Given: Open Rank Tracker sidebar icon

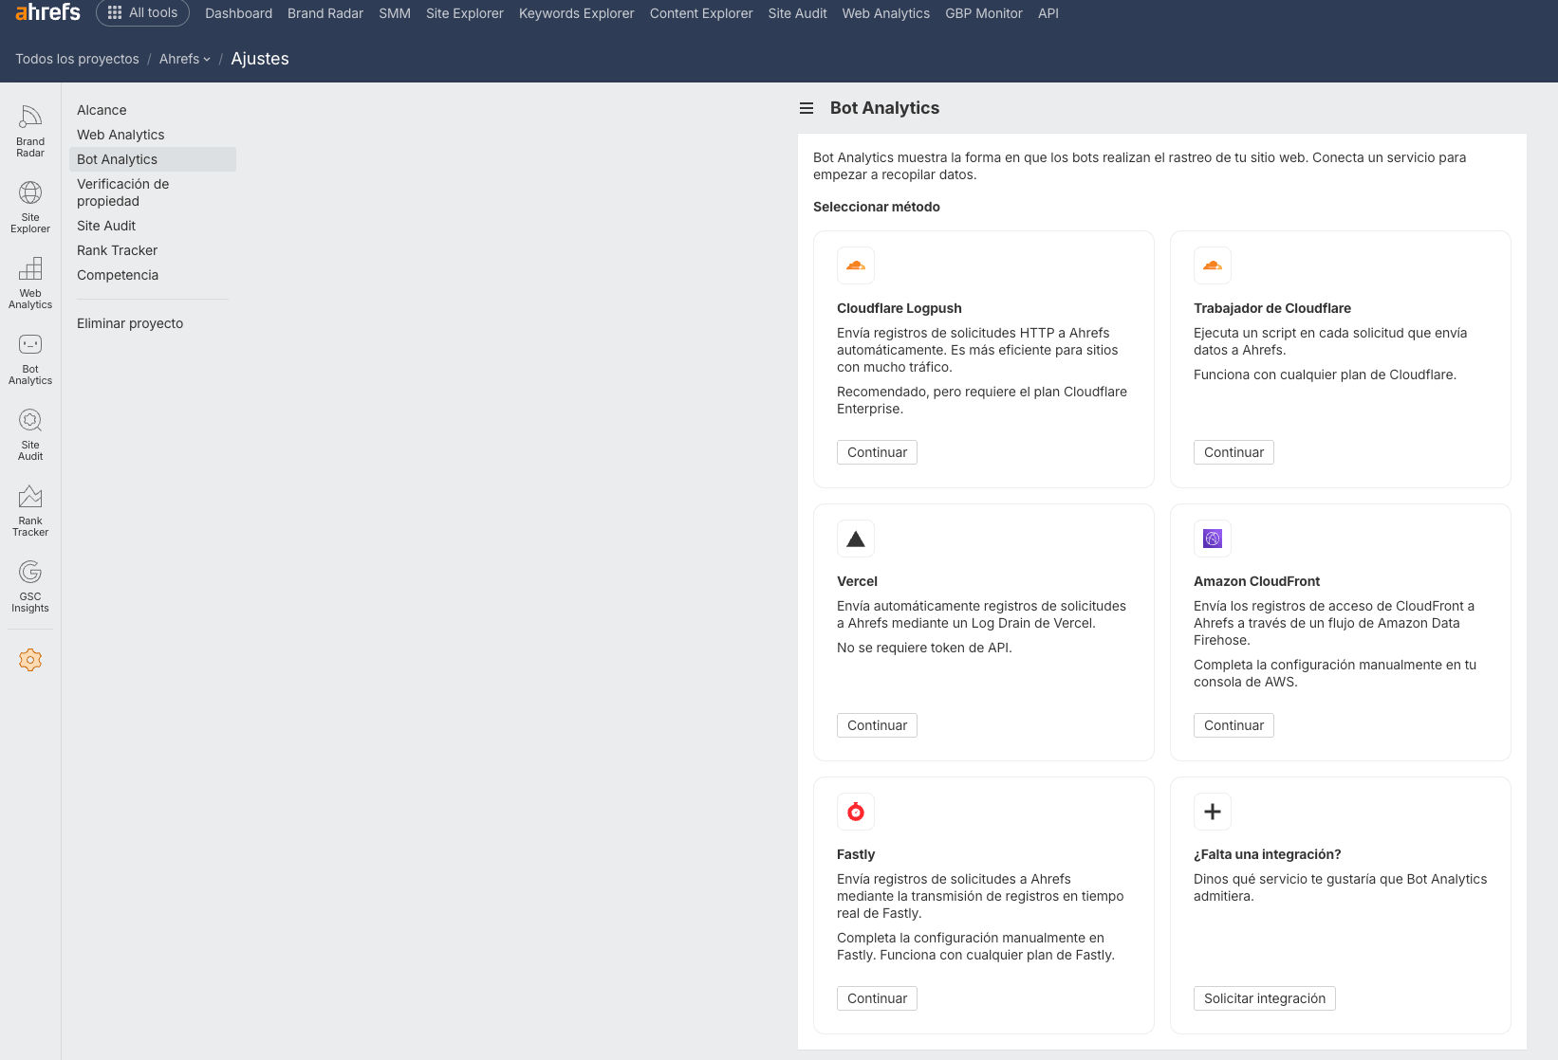Looking at the screenshot, I should coord(30,510).
